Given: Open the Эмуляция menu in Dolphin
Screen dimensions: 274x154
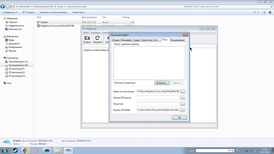Looking at the screenshot, I should (95, 33).
